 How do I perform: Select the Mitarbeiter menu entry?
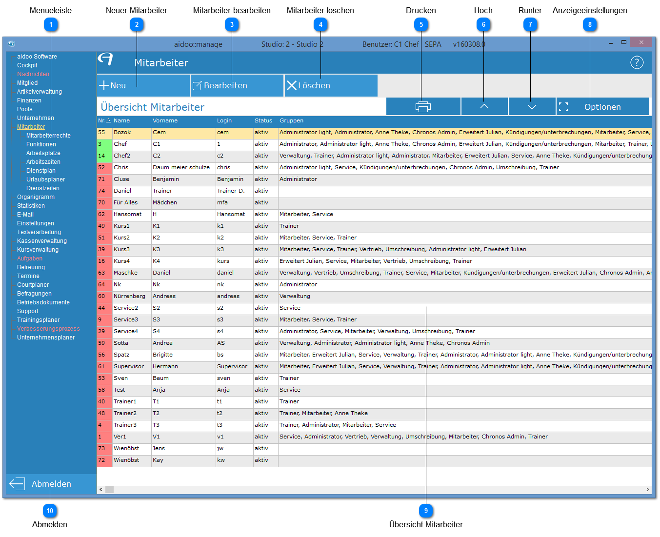(x=31, y=127)
